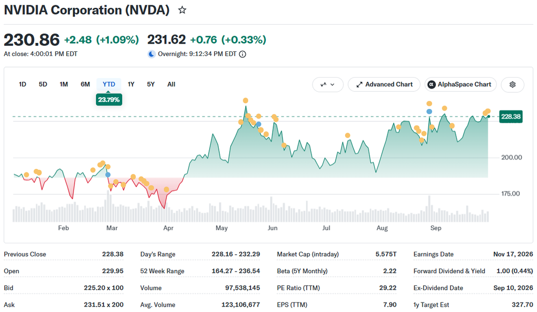Click the 200.00 axis label

pyautogui.click(x=512, y=157)
